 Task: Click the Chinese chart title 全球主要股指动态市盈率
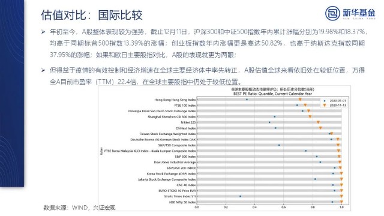[272, 89]
